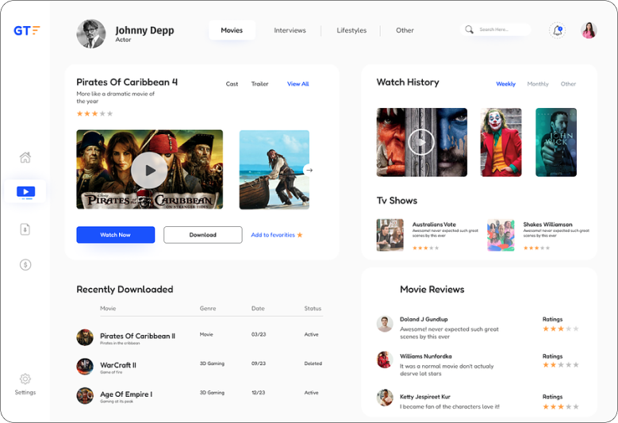
Task: Open the John Wick poster thumbnail
Action: [x=556, y=142]
